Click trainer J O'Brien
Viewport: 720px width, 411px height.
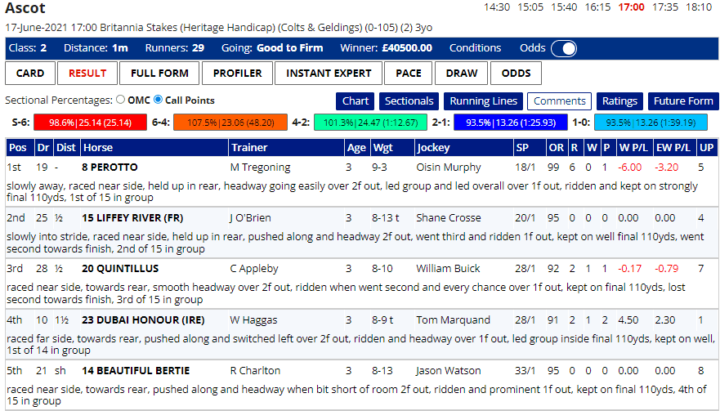pos(250,217)
